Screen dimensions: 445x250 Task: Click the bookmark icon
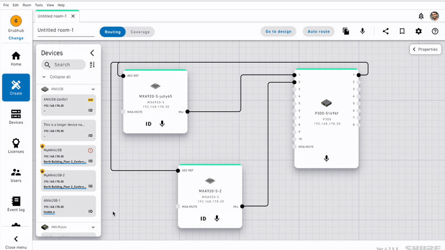pyautogui.click(x=402, y=31)
